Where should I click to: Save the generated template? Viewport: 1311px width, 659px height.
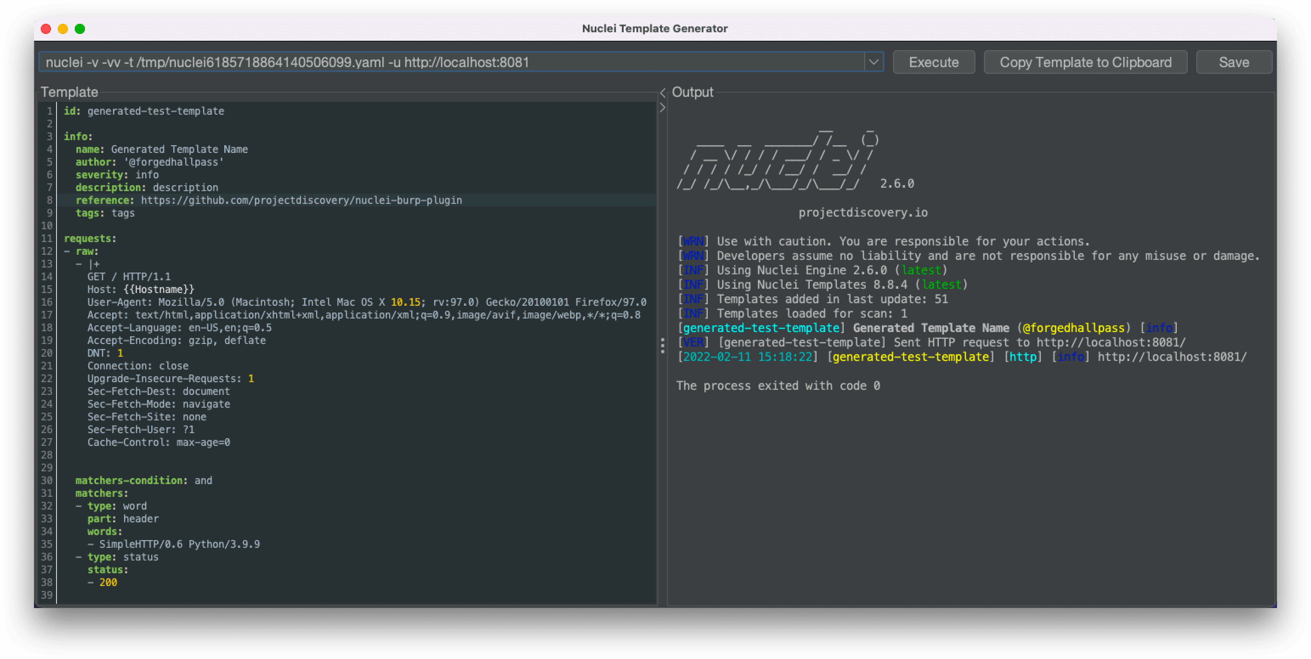coord(1234,62)
